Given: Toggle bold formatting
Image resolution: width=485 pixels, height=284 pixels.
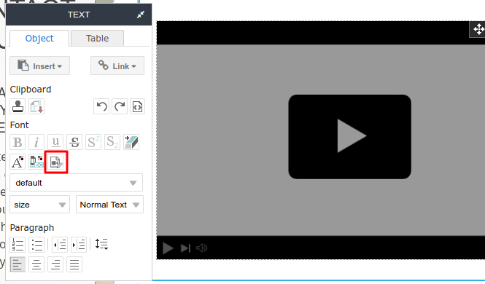Looking at the screenshot, I should click(18, 142).
